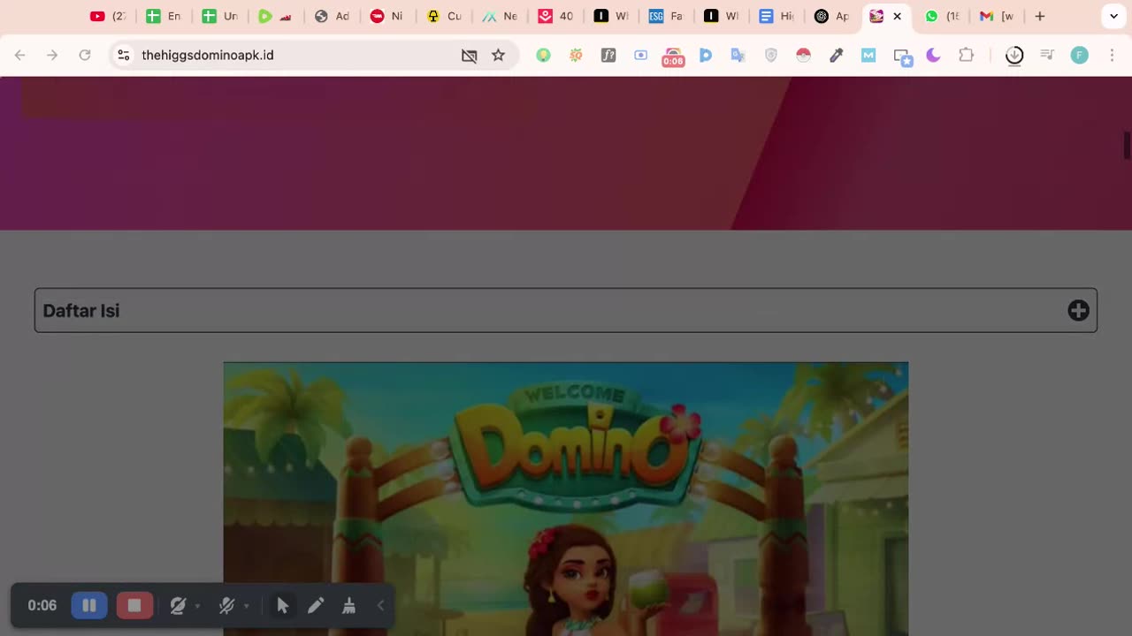Close the active Higgs Domino tab
Image resolution: width=1132 pixels, height=636 pixels.
[x=897, y=16]
